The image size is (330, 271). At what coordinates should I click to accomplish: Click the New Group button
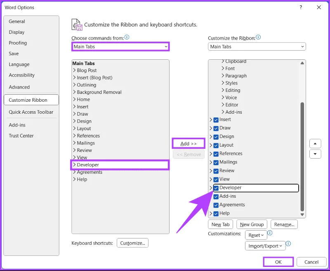(x=252, y=224)
